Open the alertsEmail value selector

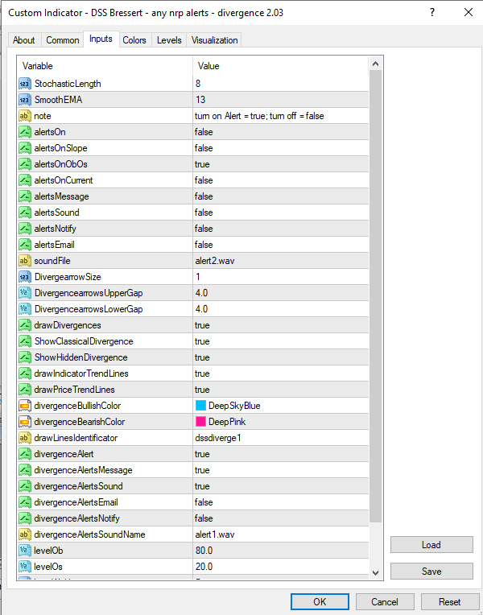tap(280, 245)
